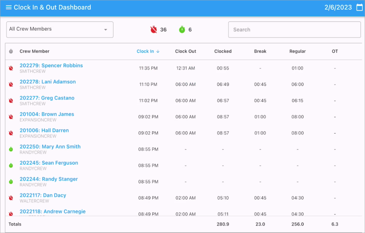Click Greg Castano's red clocked-out icon
This screenshot has height=233, width=365.
[x=11, y=101]
